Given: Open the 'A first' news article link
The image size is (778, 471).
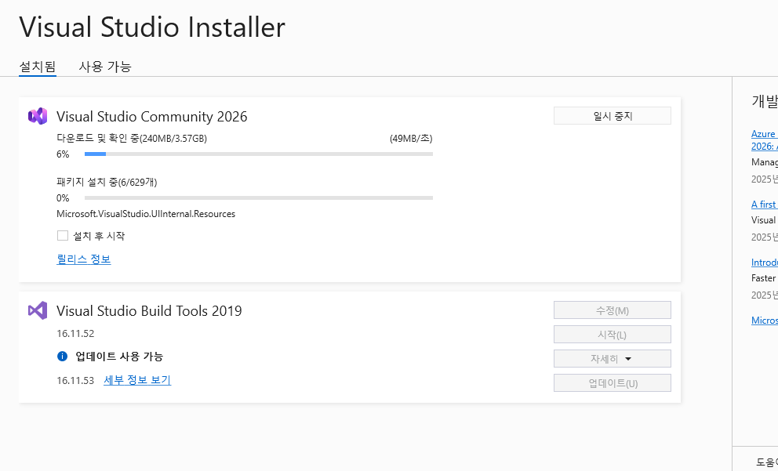Looking at the screenshot, I should click(x=765, y=205).
